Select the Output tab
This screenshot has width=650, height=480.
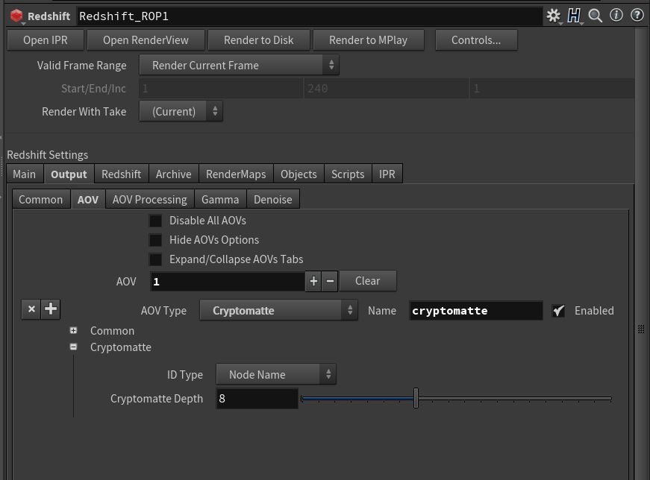[x=69, y=174]
